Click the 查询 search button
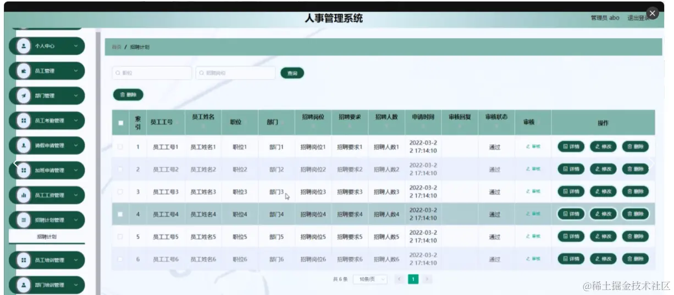 point(292,73)
